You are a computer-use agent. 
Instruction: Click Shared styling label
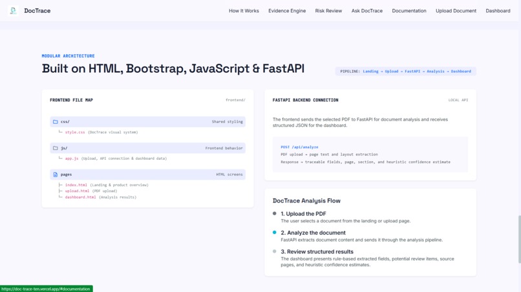(x=228, y=122)
